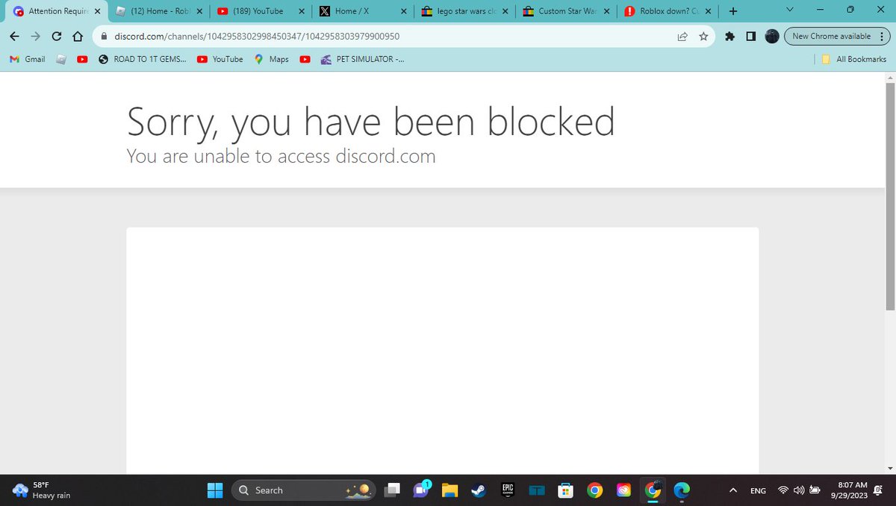This screenshot has height=506, width=896.
Task: Open the All Bookmarks folder
Action: (x=854, y=59)
